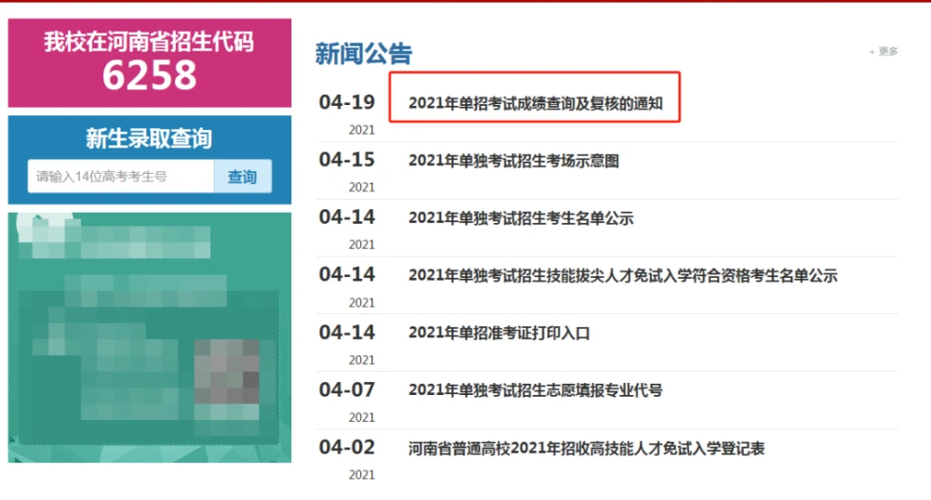Select the 04-02 date entry
Image resolution: width=931 pixels, height=500 pixels.
346,447
